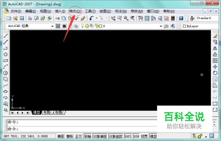Select the Ellipse Arc tool
Screen dimensions: 221x141
point(5,98)
